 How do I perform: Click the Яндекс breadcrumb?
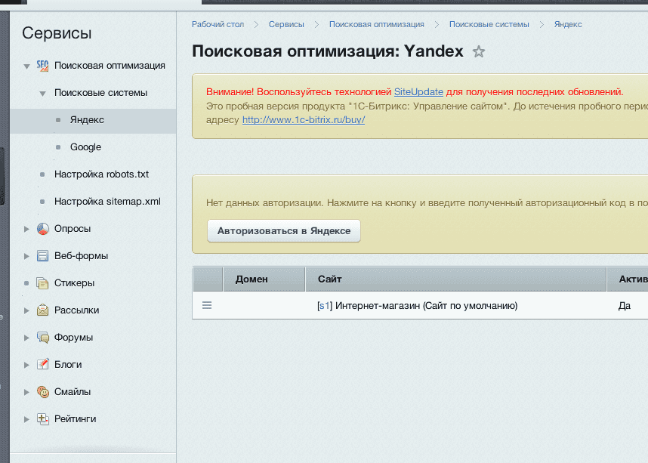tap(568, 24)
